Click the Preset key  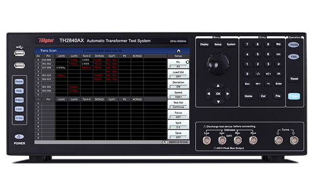click(x=19, y=82)
